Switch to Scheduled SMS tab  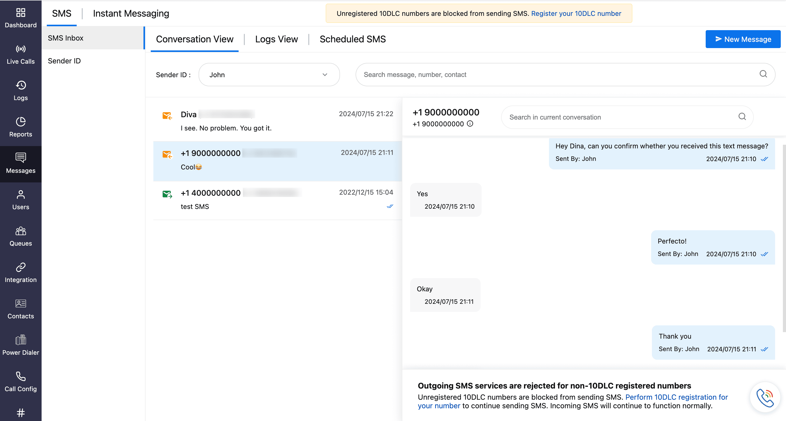point(352,39)
